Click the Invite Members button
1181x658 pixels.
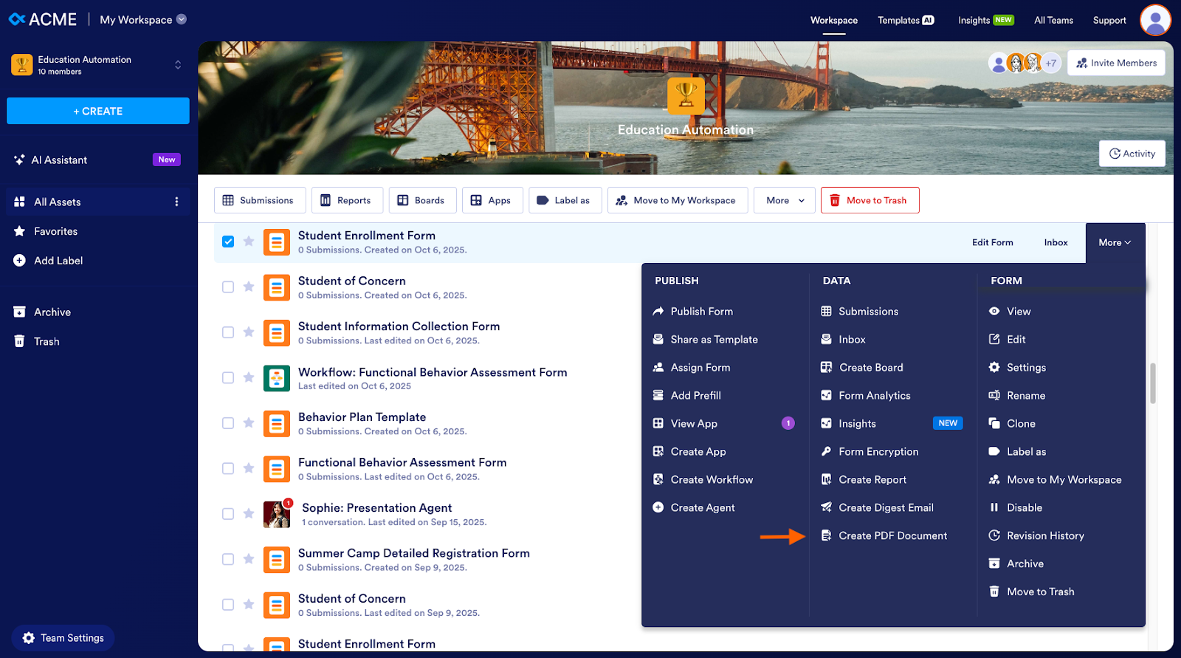[1116, 63]
